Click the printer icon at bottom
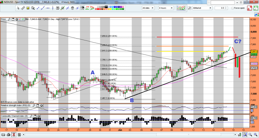259x138 pixels. click(x=8, y=135)
